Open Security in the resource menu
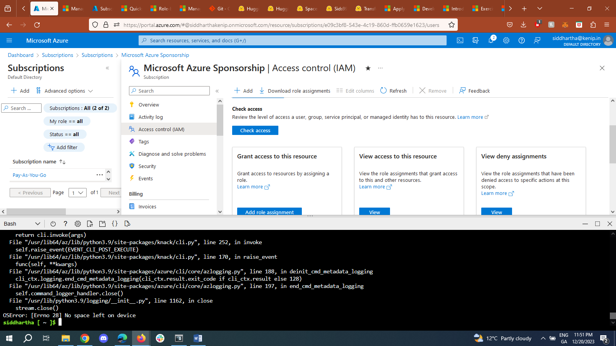This screenshot has width=616, height=346. [x=147, y=166]
